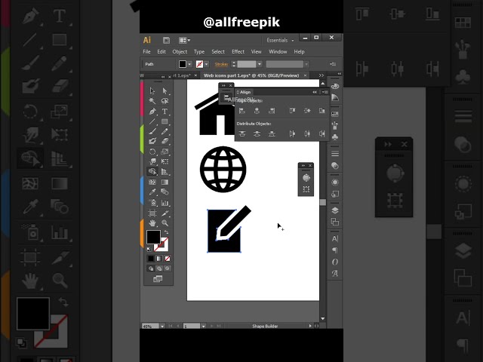Select the Line Segment tool
483x362 pixels.
(152, 121)
